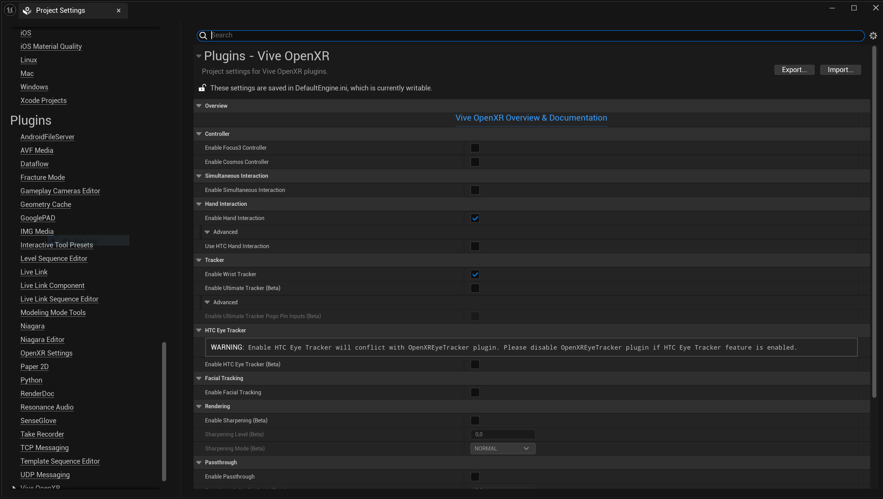This screenshot has height=499, width=883.
Task: Select Interactive Tool Presets plugin
Action: tap(57, 245)
